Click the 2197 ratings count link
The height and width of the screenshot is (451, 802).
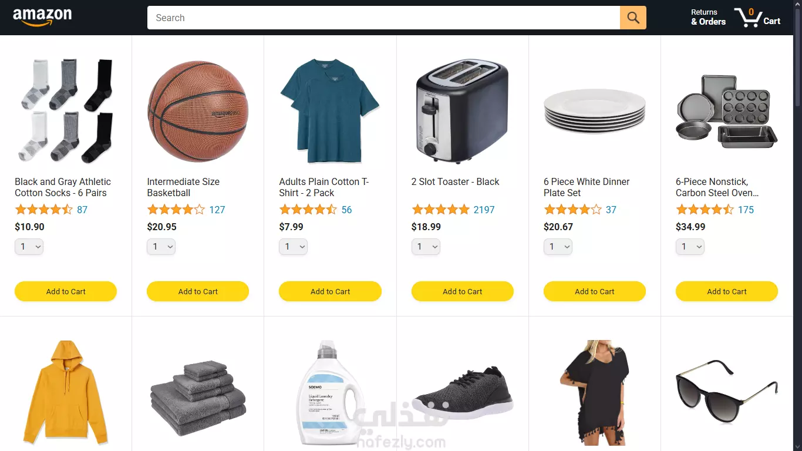coord(484,210)
